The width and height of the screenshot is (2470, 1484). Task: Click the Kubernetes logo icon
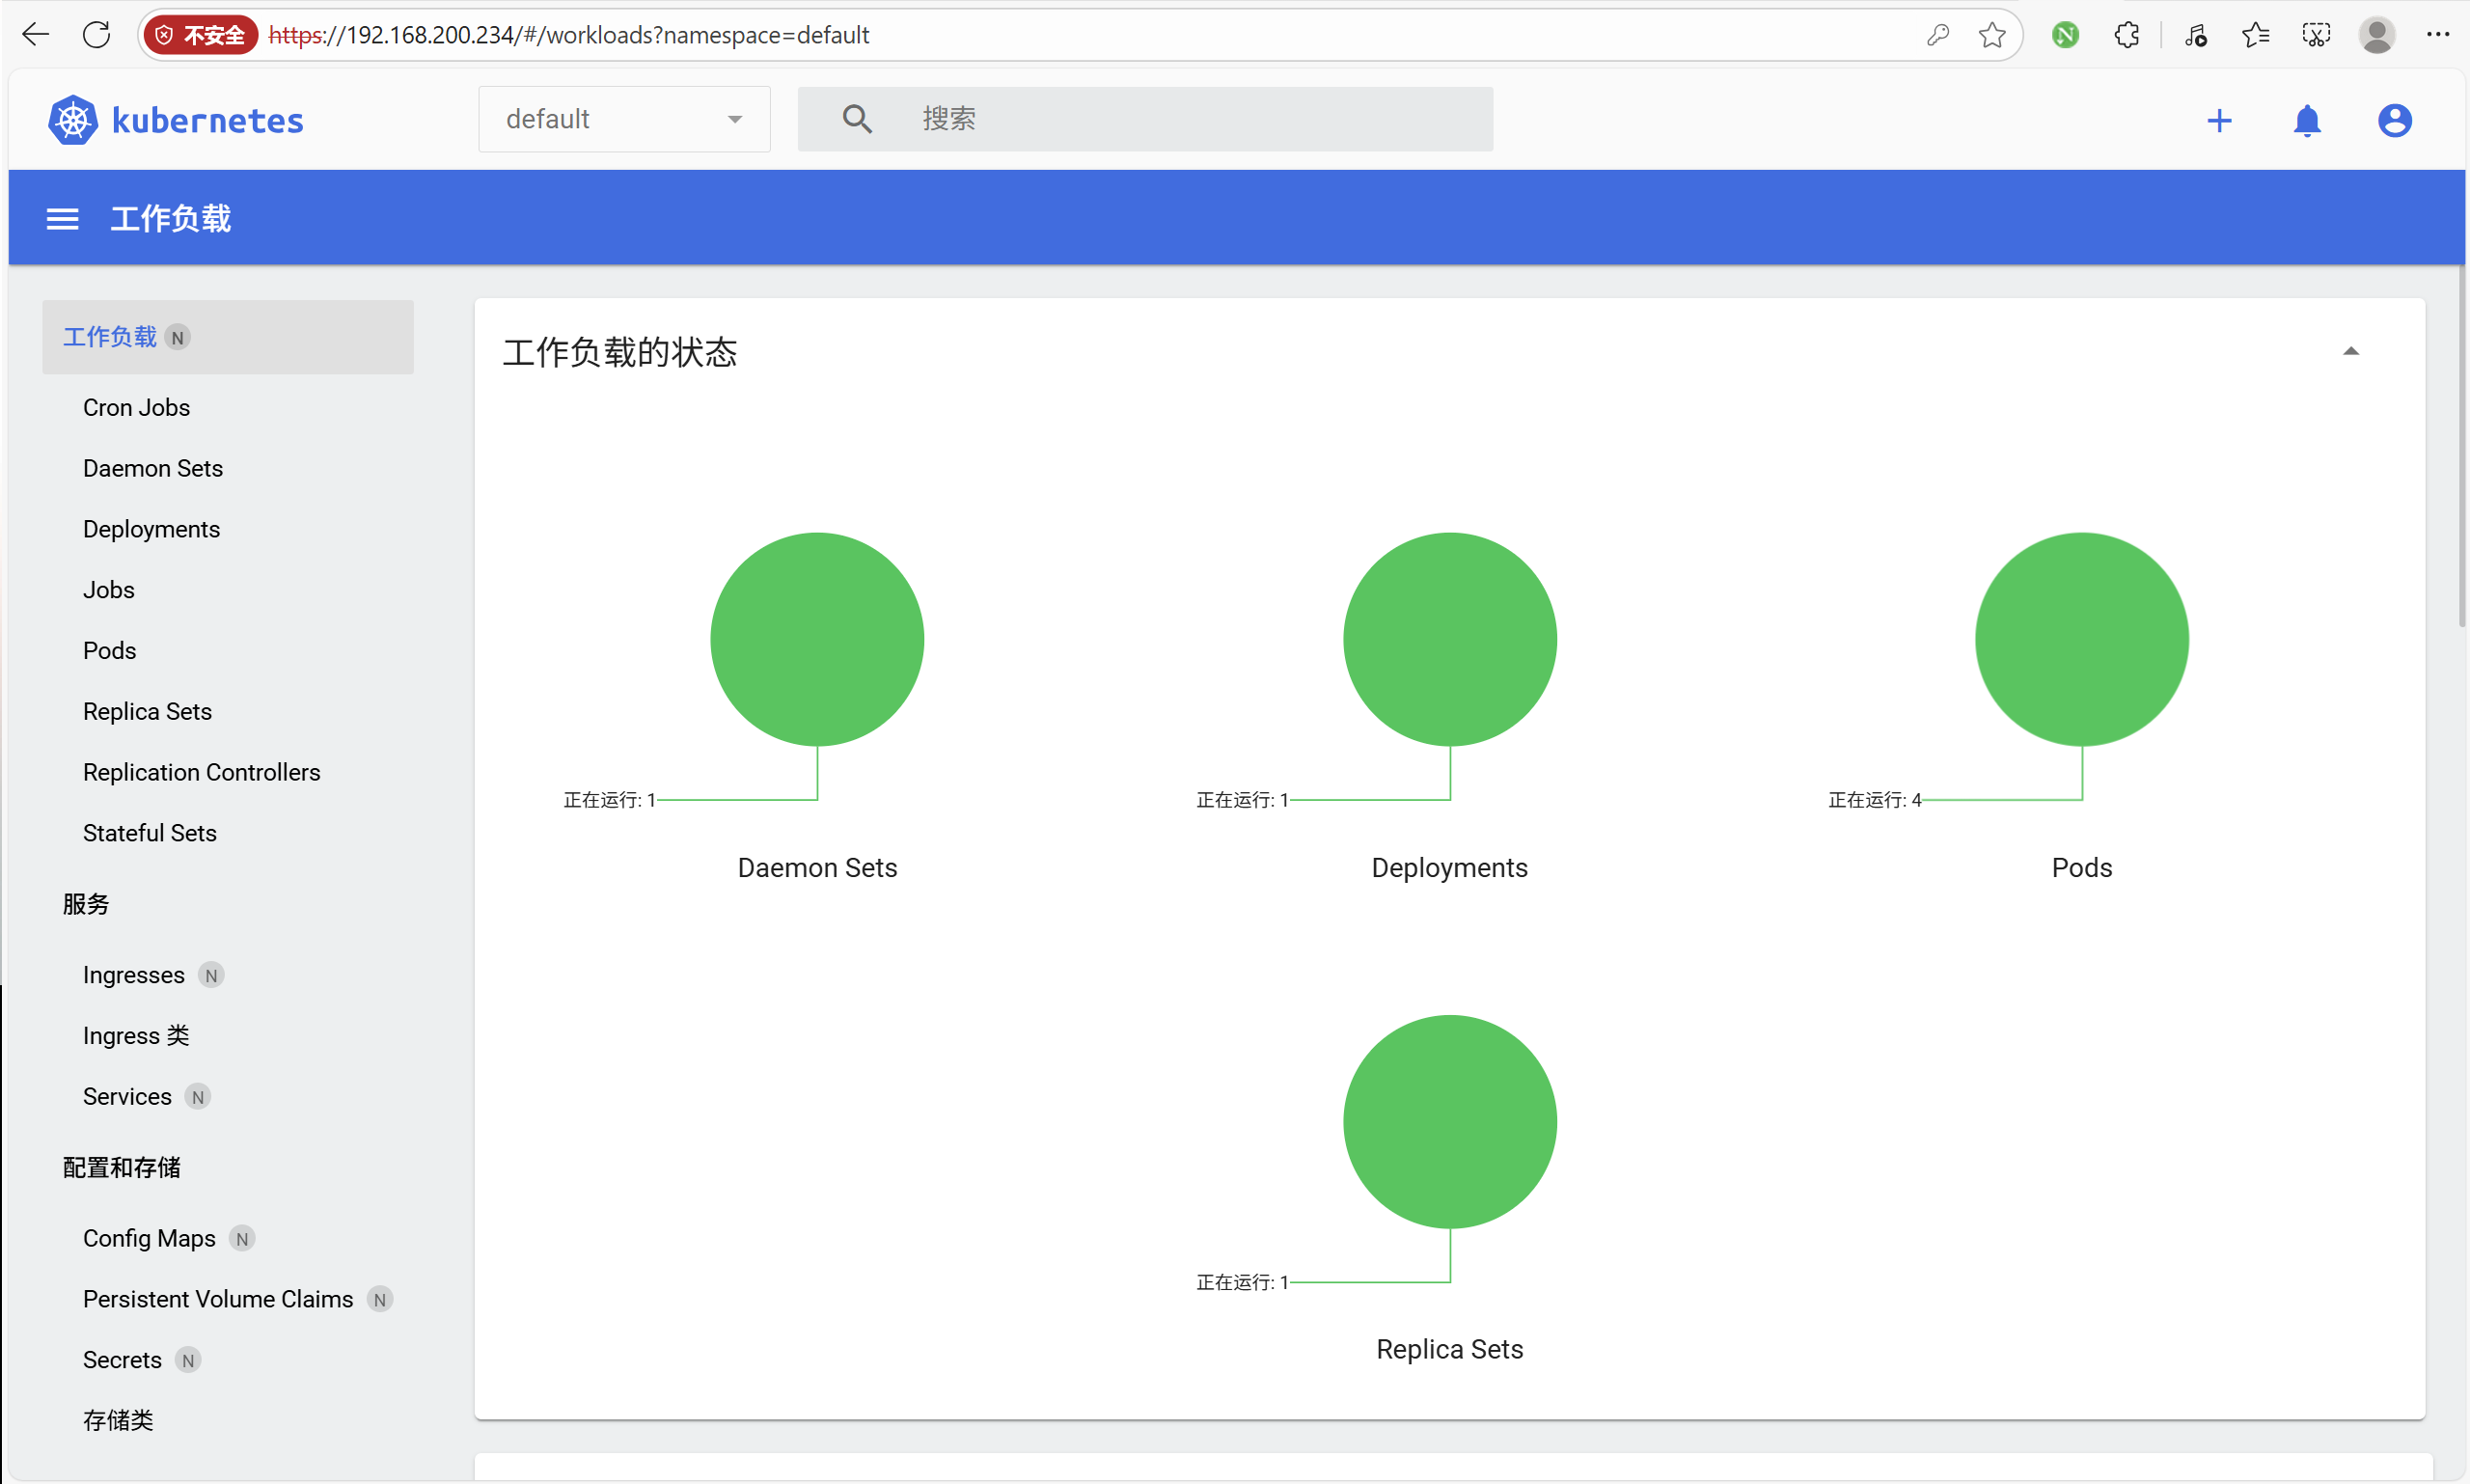coord(73,120)
